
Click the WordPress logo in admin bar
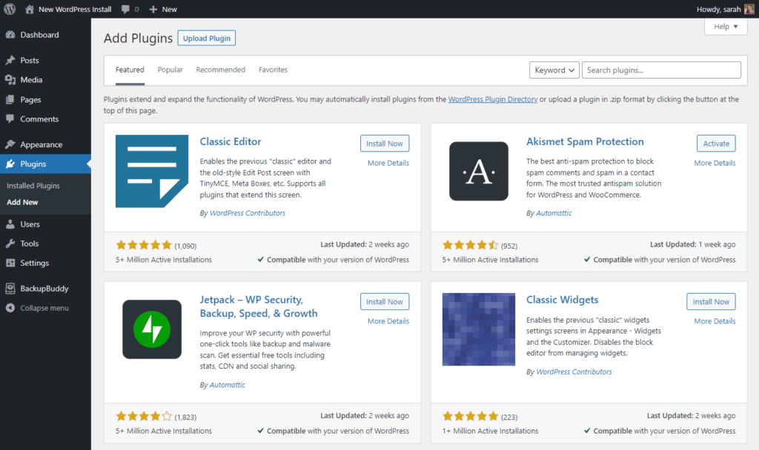(10, 9)
